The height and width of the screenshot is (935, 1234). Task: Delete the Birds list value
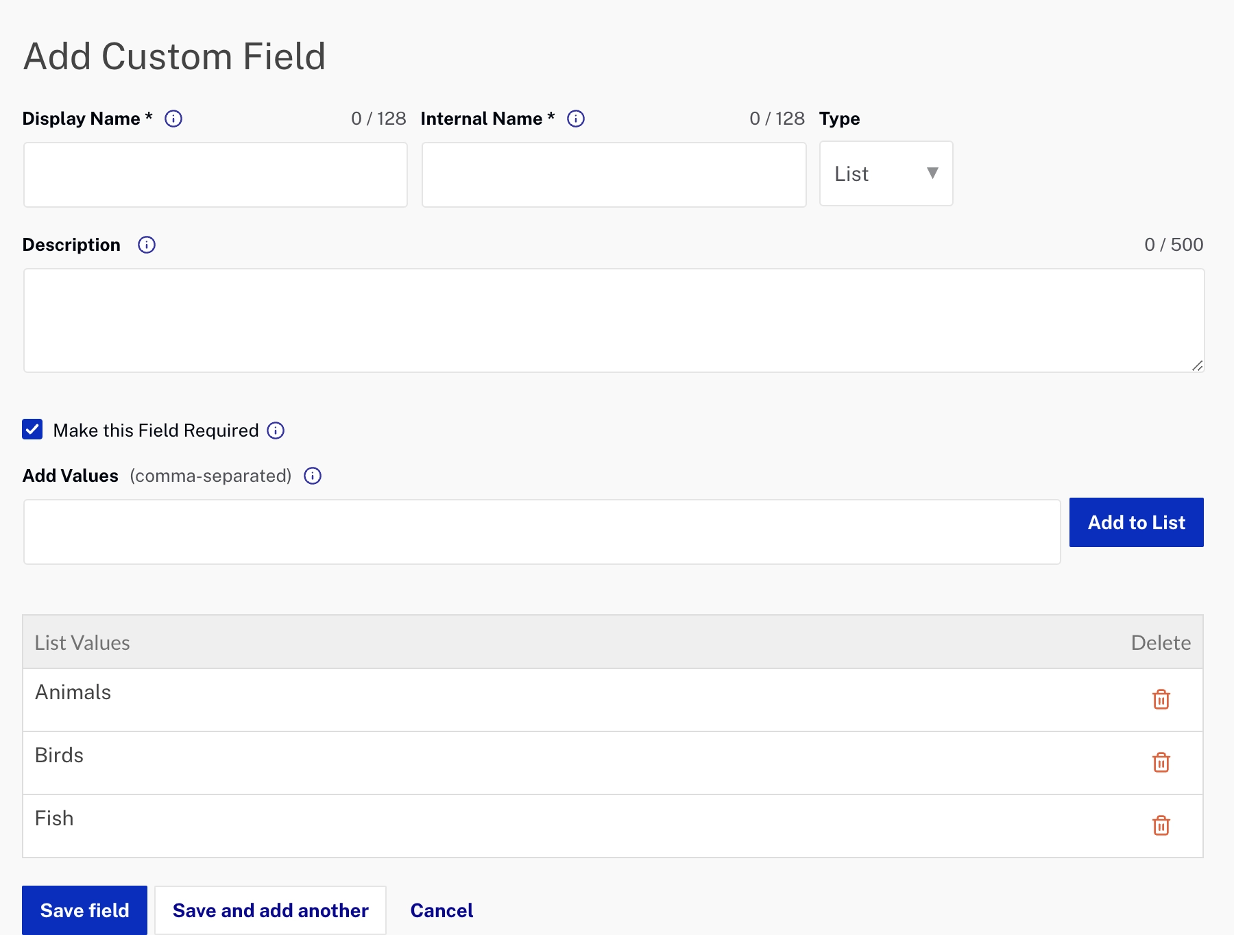tap(1161, 763)
